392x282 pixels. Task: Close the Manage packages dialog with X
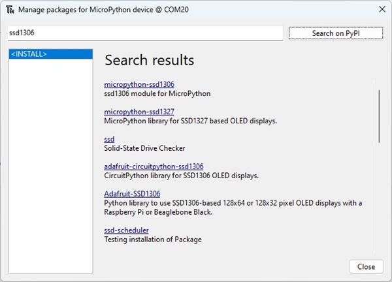point(382,10)
